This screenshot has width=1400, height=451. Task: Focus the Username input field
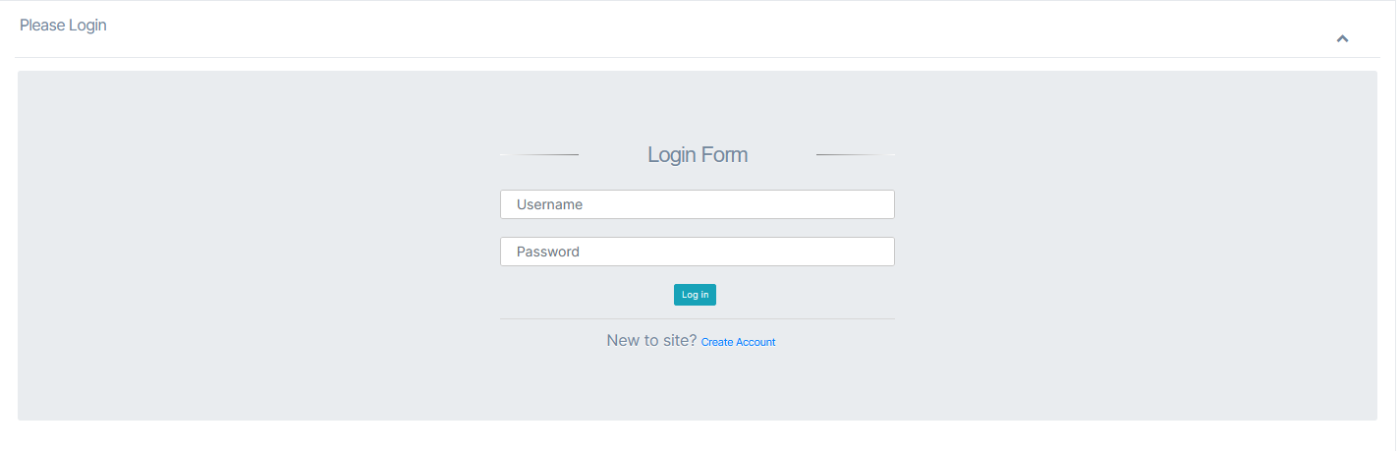697,204
